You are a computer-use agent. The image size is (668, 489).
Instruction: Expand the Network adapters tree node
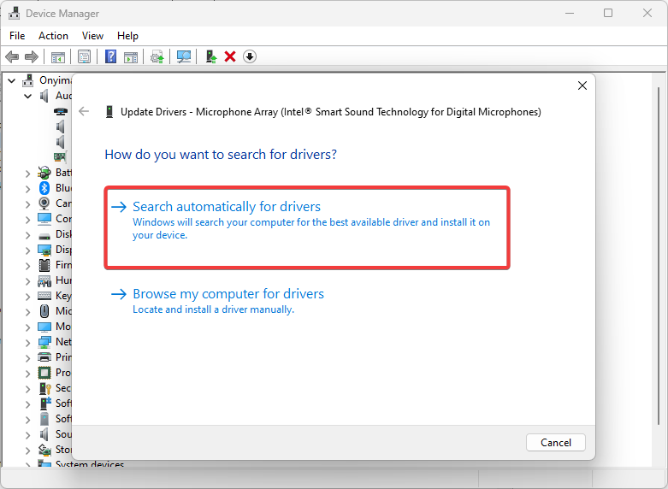click(x=27, y=343)
